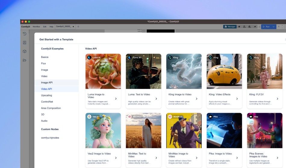Viewport: 286px width, 168px height.
Task: Click the Kling badge on dragon card
Action: point(174,58)
